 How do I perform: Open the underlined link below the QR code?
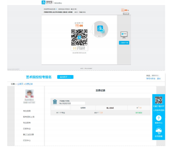79,53
